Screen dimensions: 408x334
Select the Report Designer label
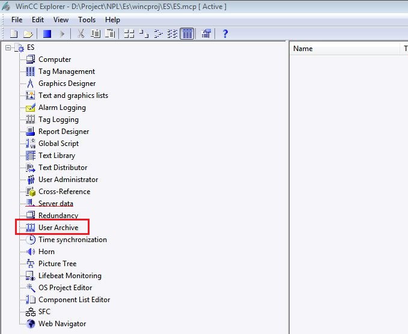coord(64,132)
